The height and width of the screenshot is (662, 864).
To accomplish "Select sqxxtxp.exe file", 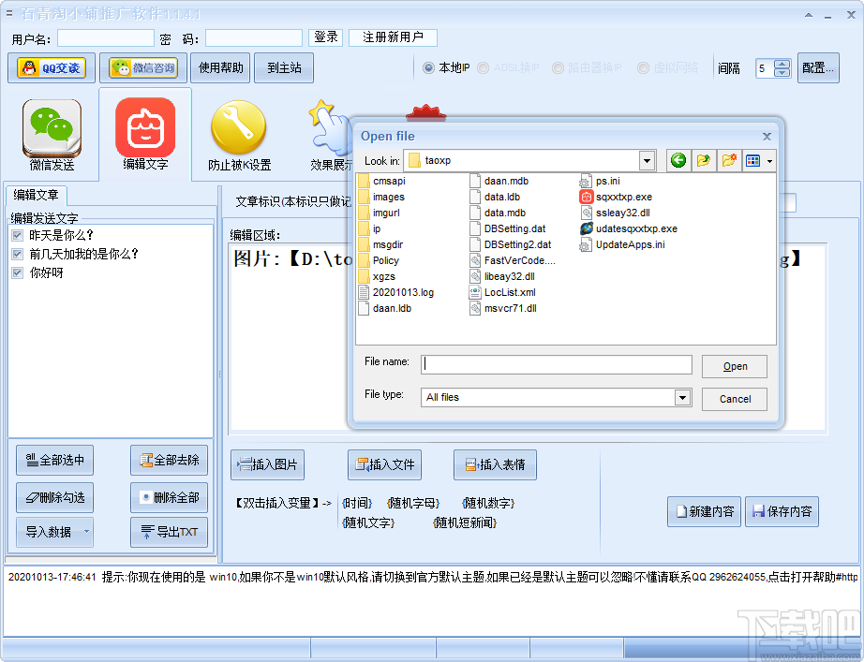I will pyautogui.click(x=616, y=198).
